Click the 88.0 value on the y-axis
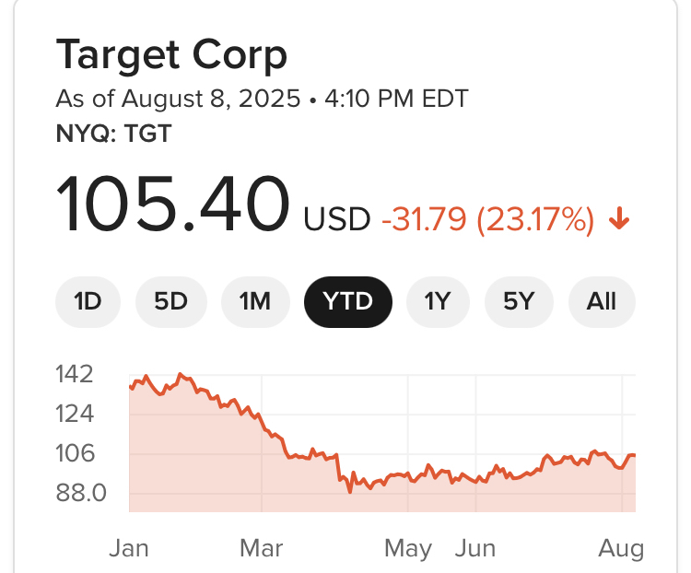 tap(82, 493)
